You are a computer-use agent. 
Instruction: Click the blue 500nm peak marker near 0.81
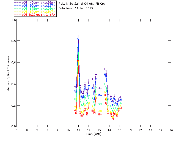[78, 39]
